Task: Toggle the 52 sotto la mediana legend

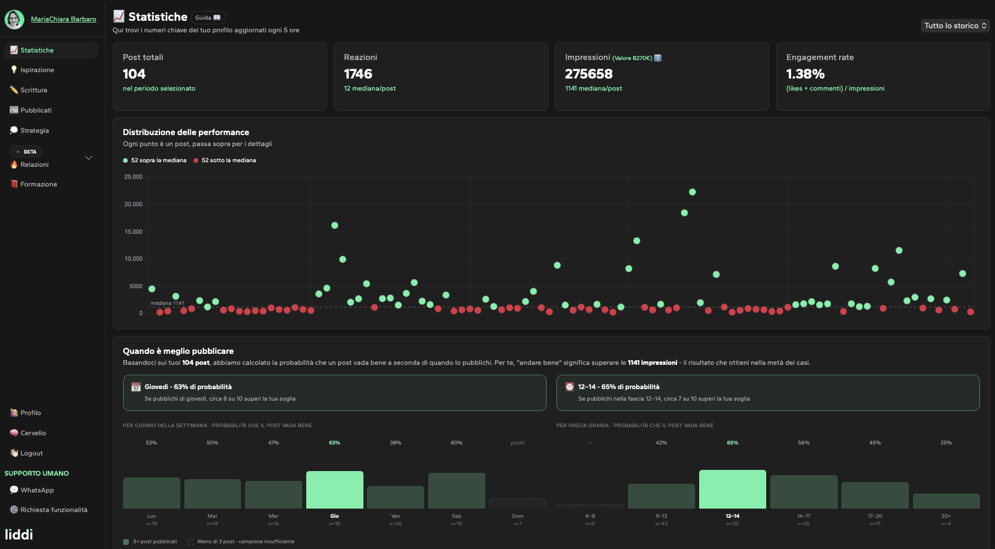Action: tap(225, 160)
